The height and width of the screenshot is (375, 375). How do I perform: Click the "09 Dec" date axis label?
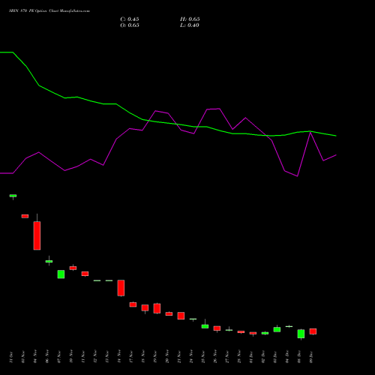click(311, 357)
